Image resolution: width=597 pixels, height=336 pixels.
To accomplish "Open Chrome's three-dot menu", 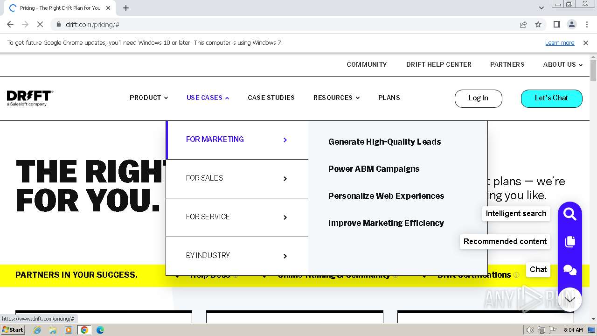I will [x=587, y=24].
